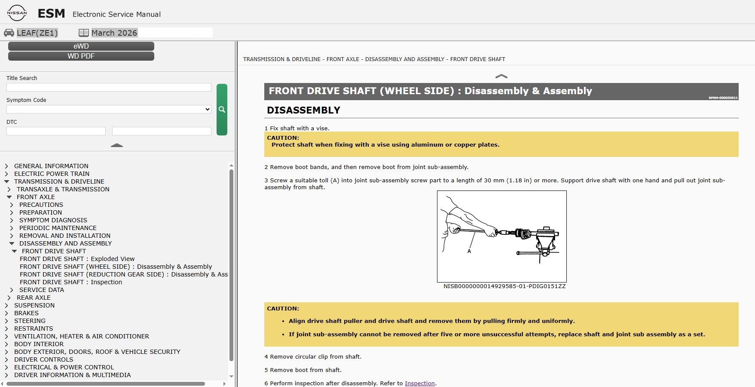Click the drive shaft puller illustration
This screenshot has width=755, height=387.
501,236
